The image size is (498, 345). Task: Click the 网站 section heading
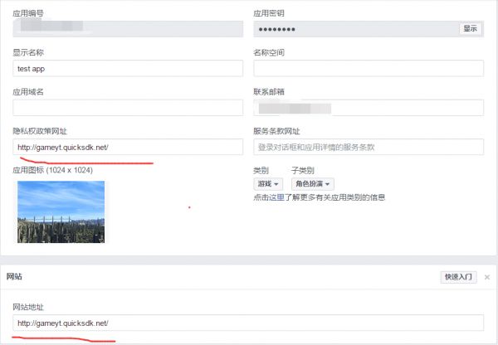pyautogui.click(x=14, y=276)
